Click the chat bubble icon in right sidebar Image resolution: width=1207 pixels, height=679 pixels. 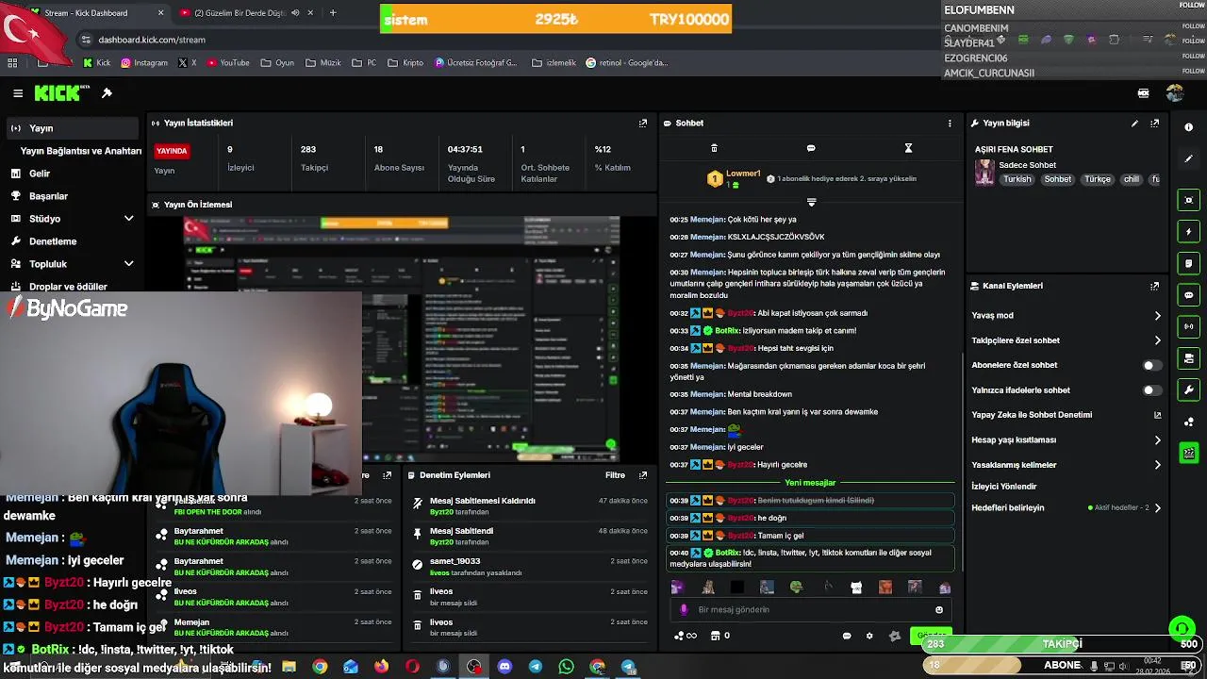(x=1188, y=295)
